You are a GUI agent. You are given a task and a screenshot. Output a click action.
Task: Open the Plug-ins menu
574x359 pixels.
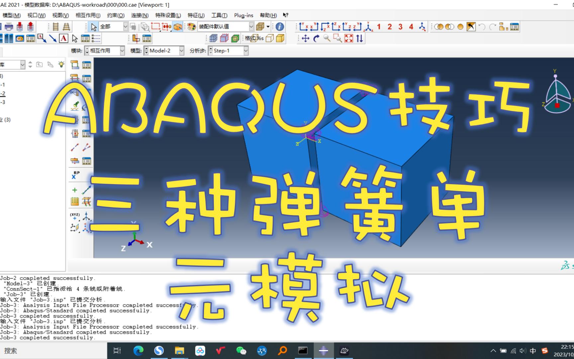[243, 15]
